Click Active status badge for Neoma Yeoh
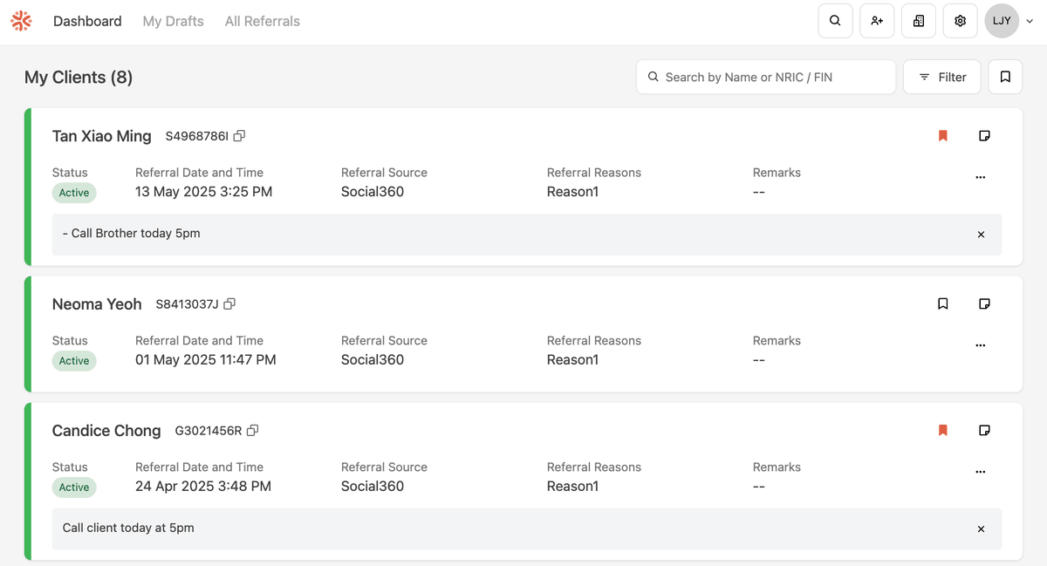 [x=74, y=361]
